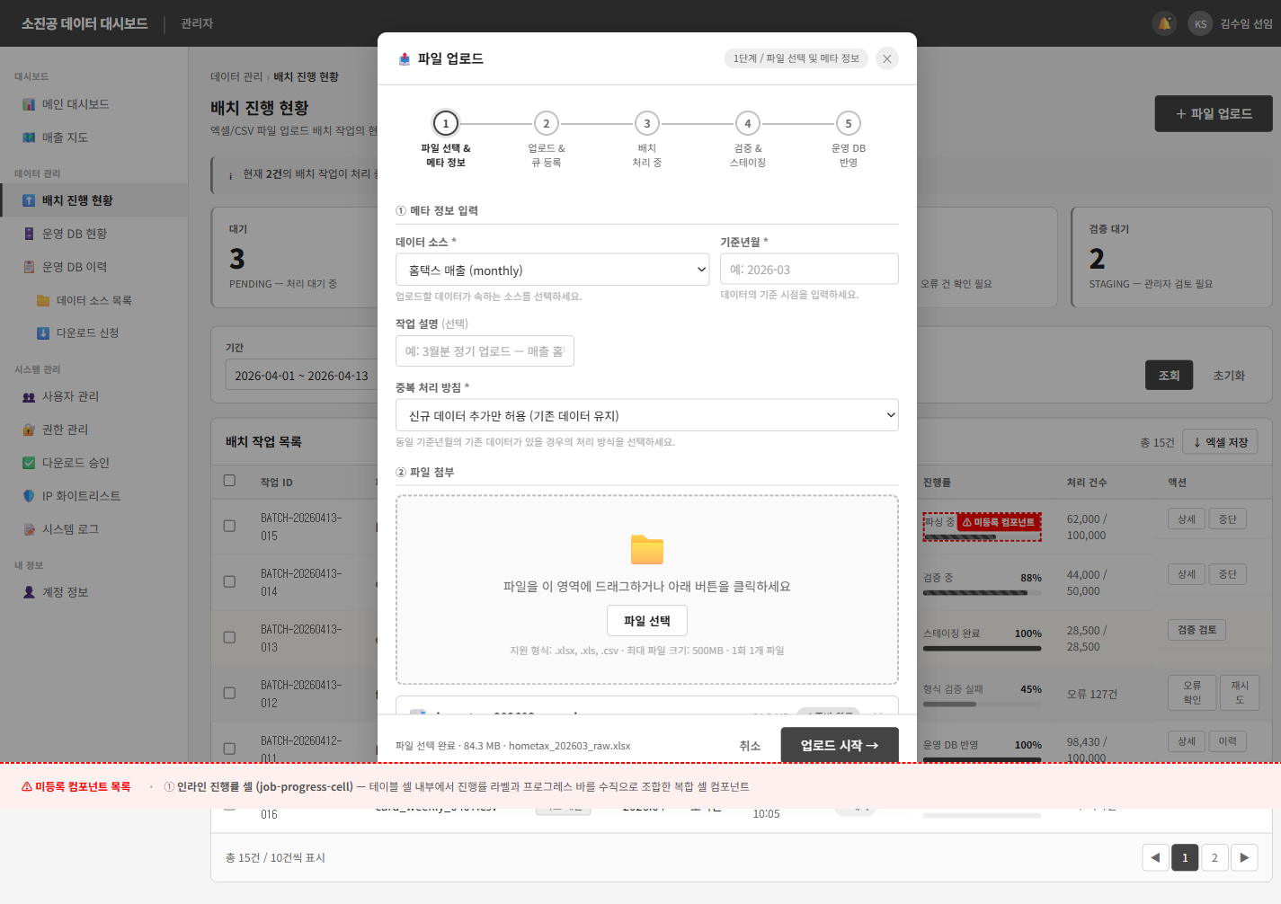
Task: Click the 조회 button
Action: pos(1169,376)
